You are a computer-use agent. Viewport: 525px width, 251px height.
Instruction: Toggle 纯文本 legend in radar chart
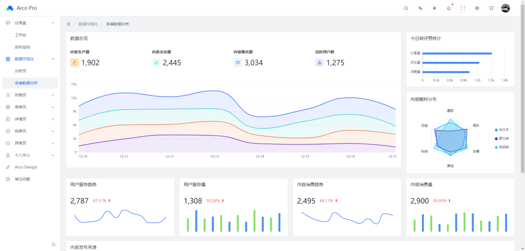[502, 130]
